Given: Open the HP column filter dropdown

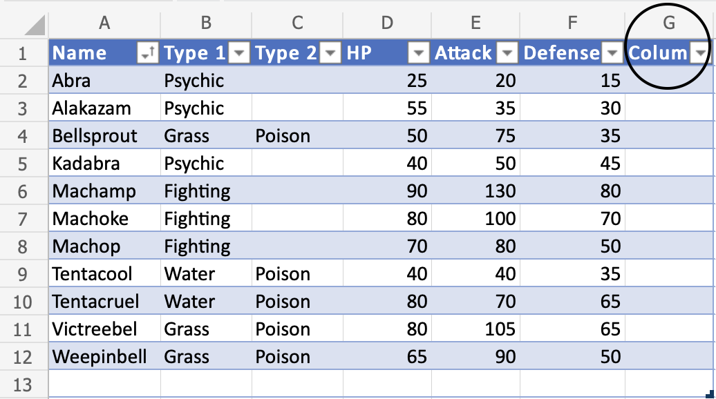Looking at the screenshot, I should 419,53.
